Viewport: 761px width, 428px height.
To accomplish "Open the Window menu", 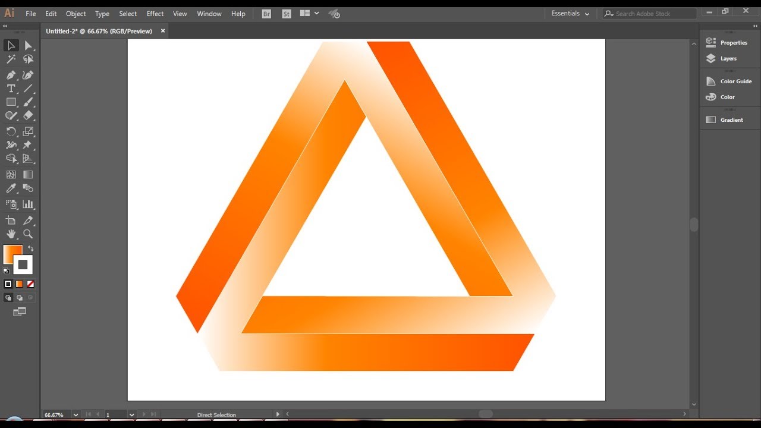I will pos(209,14).
